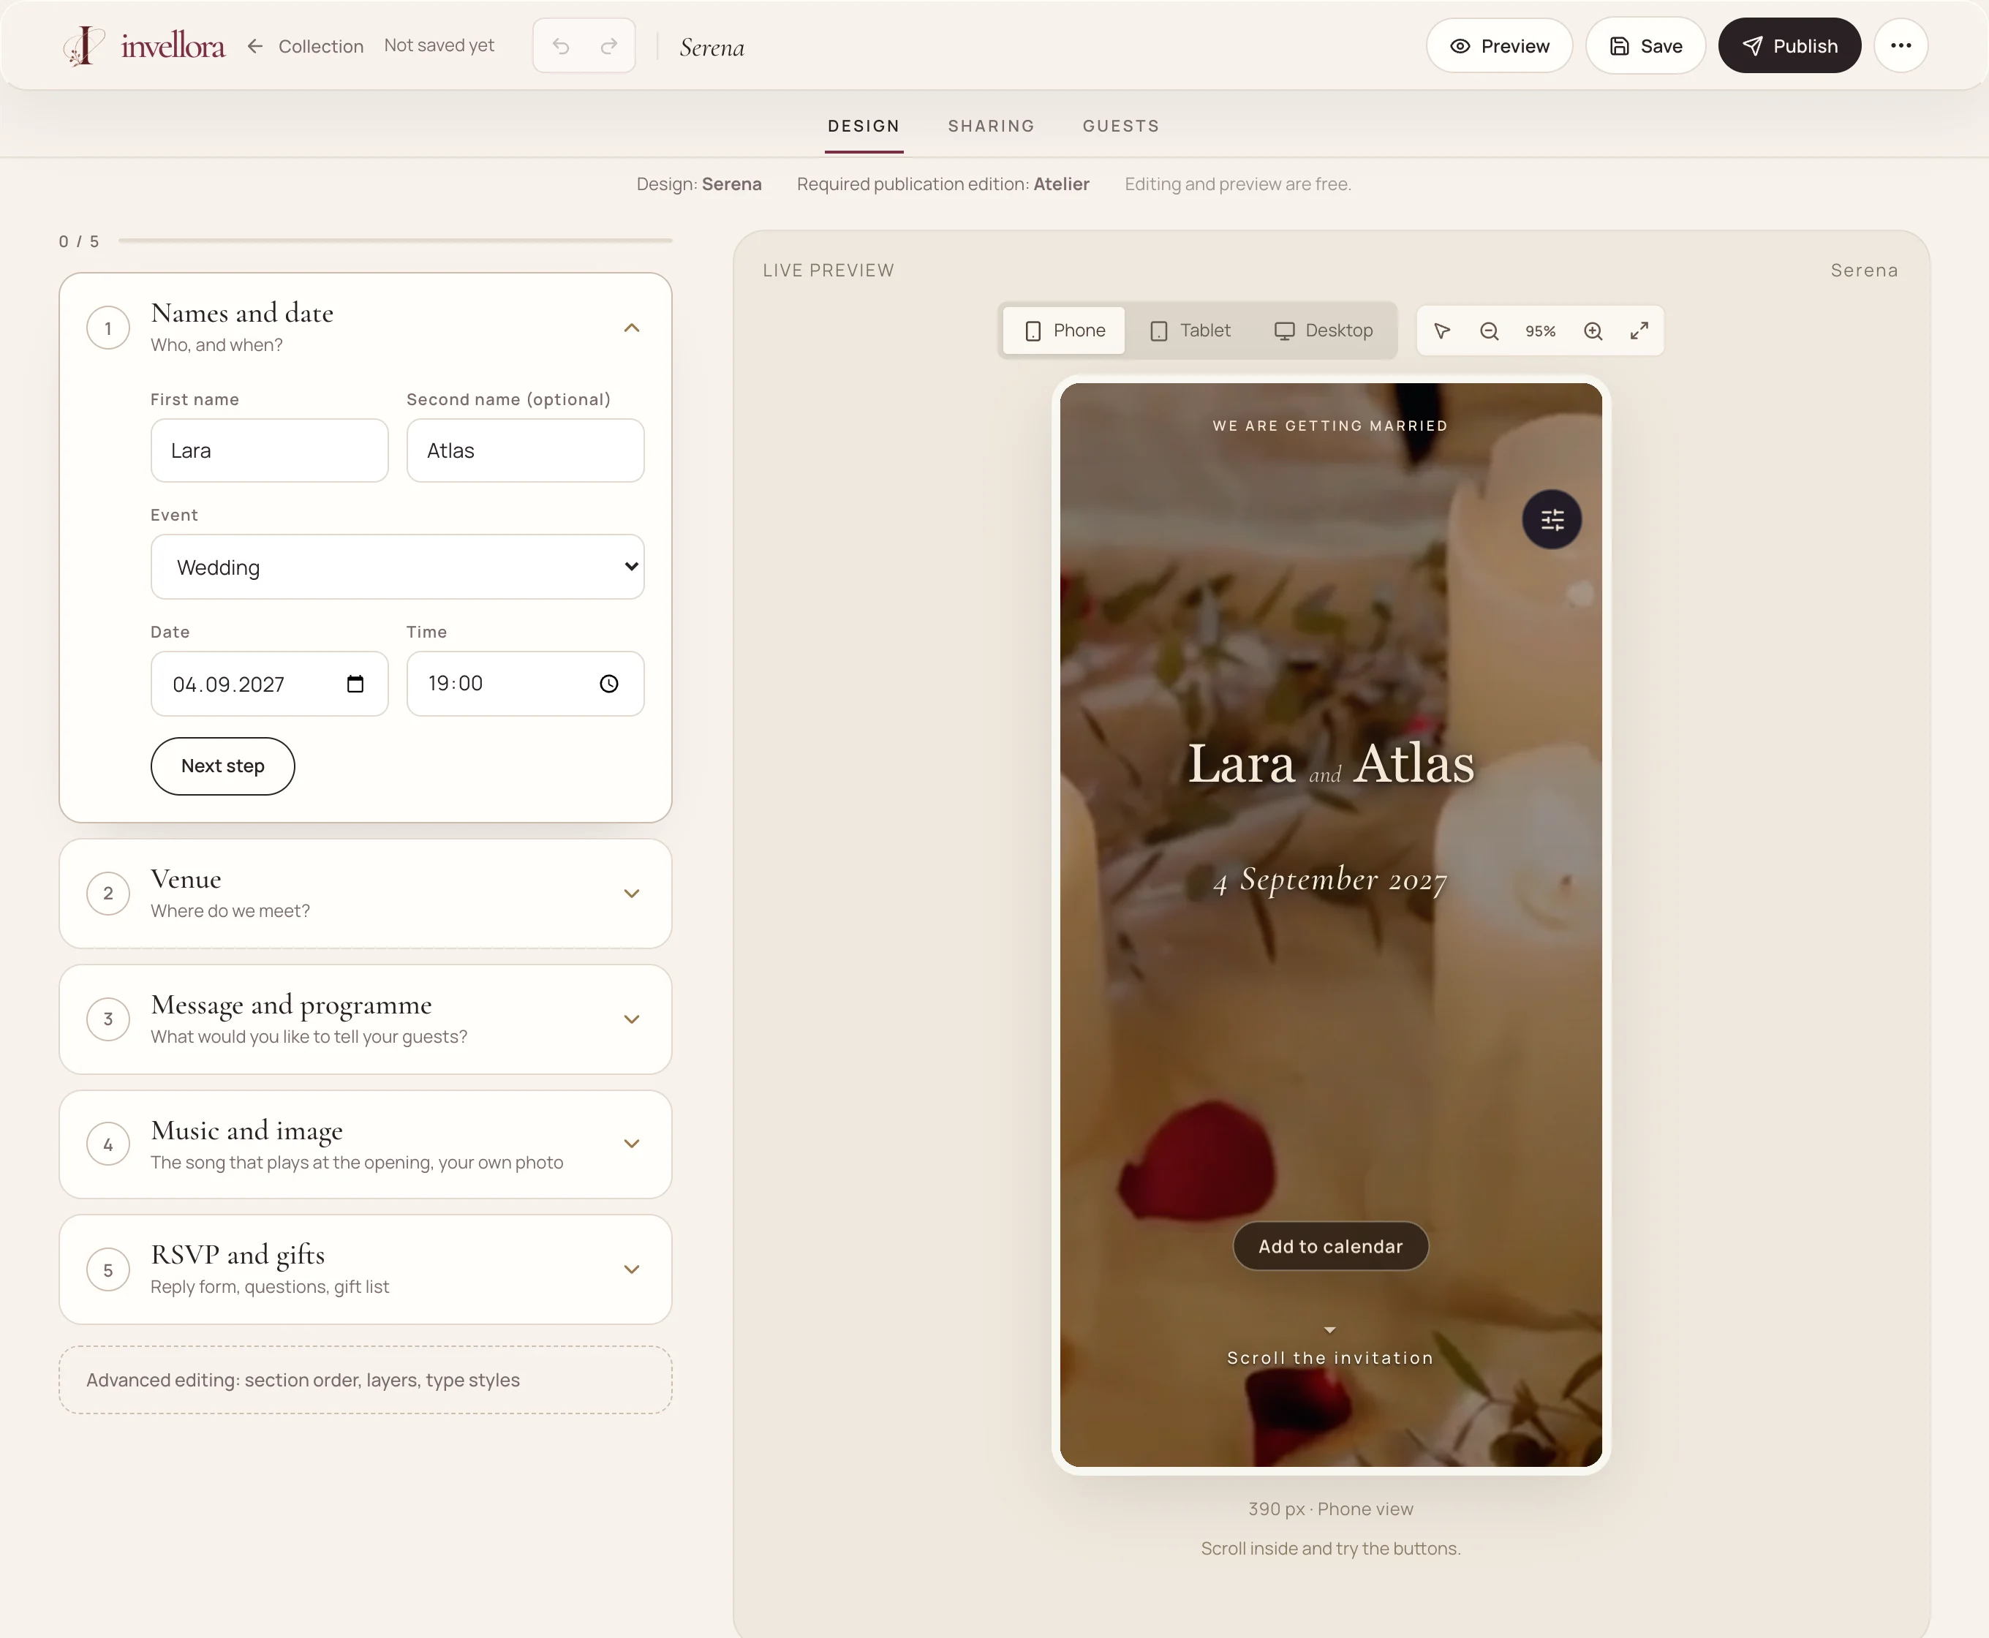
Task: Switch preview to Tablet view
Action: [x=1190, y=331]
